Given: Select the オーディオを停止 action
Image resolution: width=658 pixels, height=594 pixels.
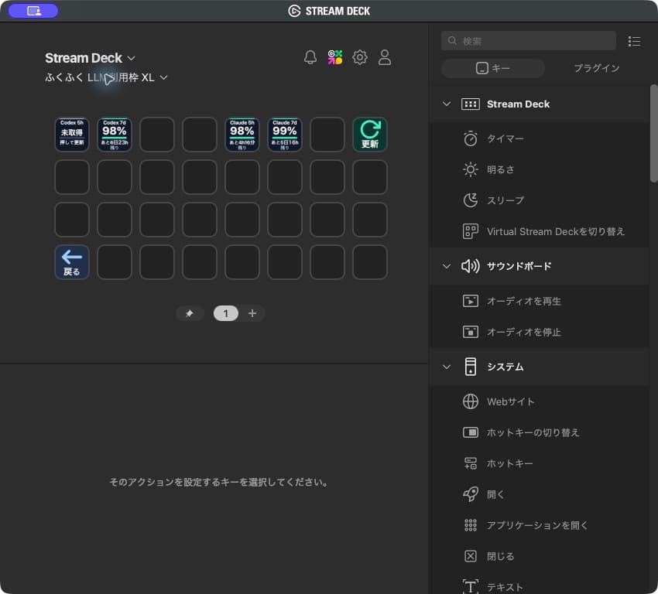Looking at the screenshot, I should tap(540, 332).
